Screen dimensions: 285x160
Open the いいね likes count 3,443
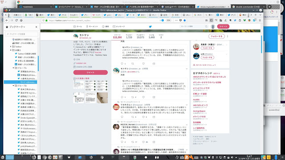151,36
